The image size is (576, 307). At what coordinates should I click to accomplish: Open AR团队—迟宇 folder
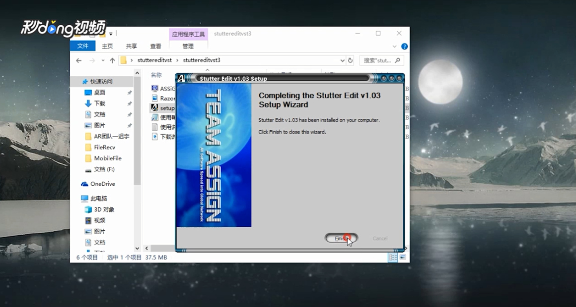[x=112, y=136]
